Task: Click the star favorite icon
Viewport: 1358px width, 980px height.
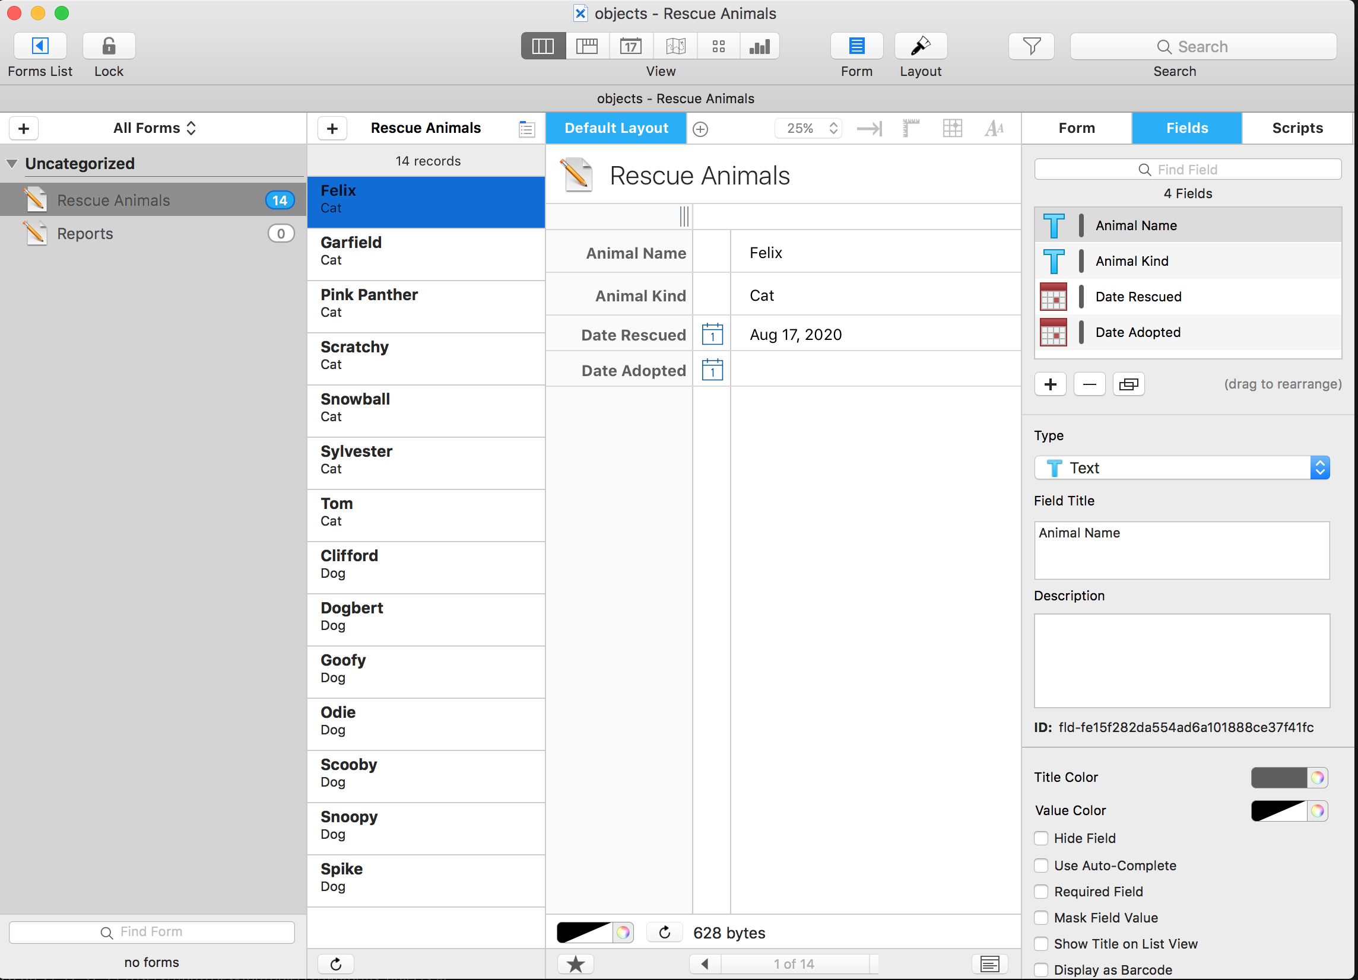Action: point(575,963)
